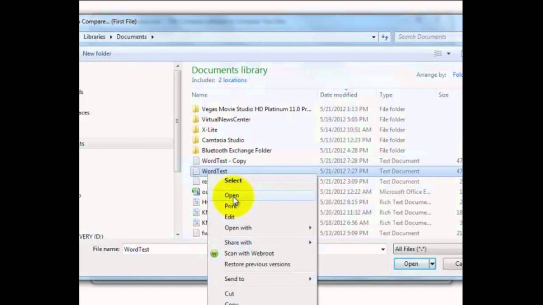Choose Select in the context menu
Screen dimensions: 543x305
click(233, 180)
